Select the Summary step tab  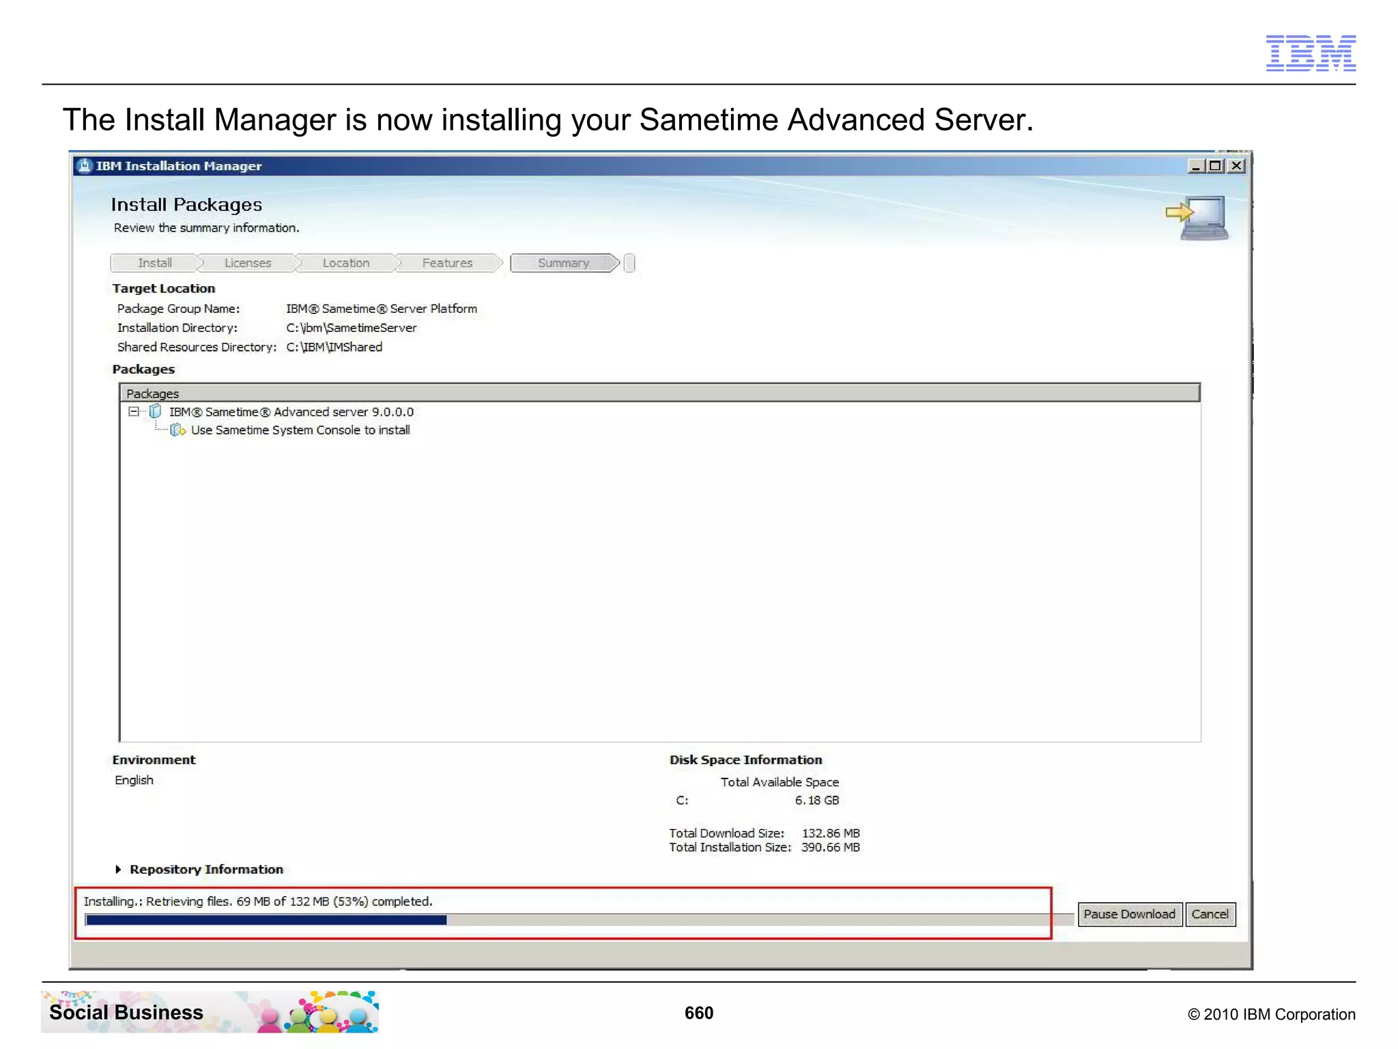tap(563, 263)
